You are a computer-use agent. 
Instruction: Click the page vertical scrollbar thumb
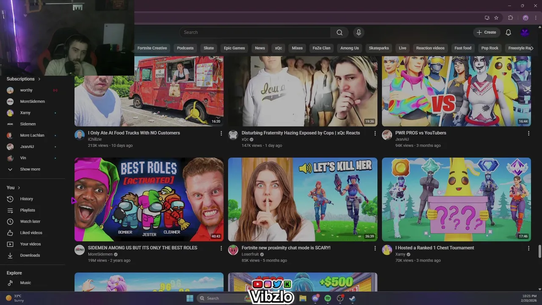(539, 251)
